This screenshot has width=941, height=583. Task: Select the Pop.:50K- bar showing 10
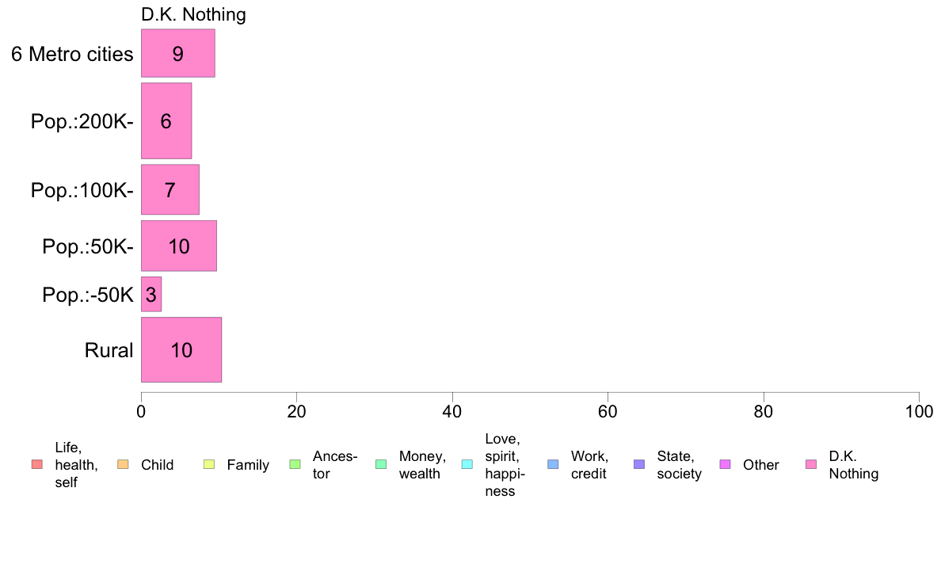point(179,246)
